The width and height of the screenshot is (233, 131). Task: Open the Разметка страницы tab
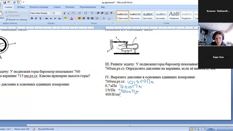click(39, 7)
